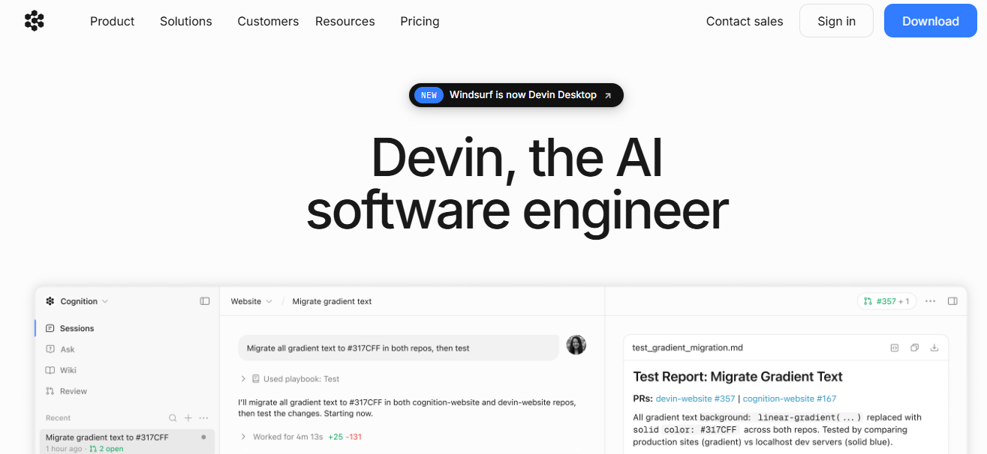Viewport: 987px width, 454px height.
Task: Open the cognition-website #167 PR link
Action: pos(790,399)
